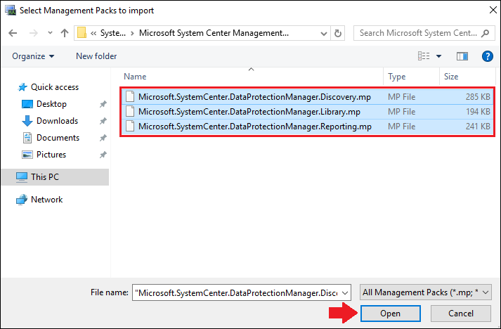Go back using the Back arrow

pos(13,33)
